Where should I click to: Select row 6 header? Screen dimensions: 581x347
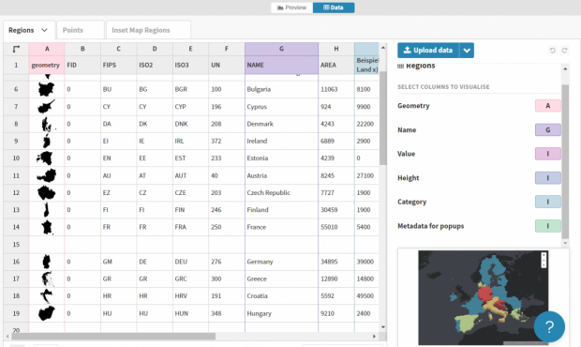16,89
